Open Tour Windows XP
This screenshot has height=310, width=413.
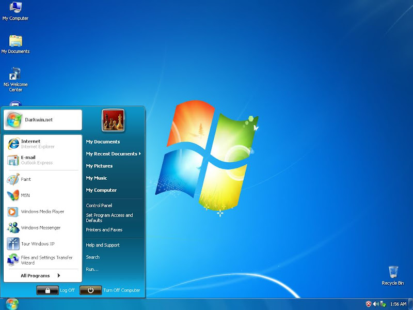[37, 244]
